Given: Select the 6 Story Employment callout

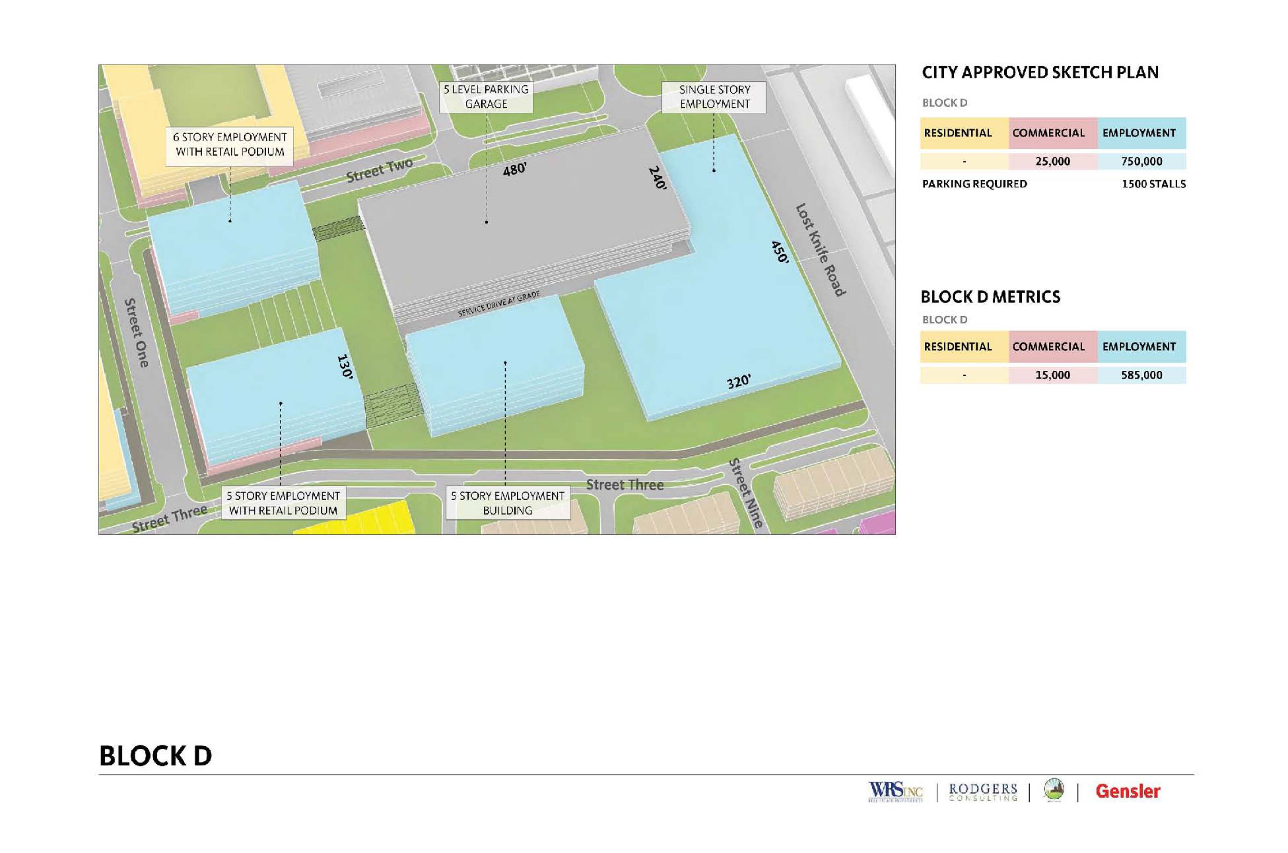Looking at the screenshot, I should click(x=229, y=145).
